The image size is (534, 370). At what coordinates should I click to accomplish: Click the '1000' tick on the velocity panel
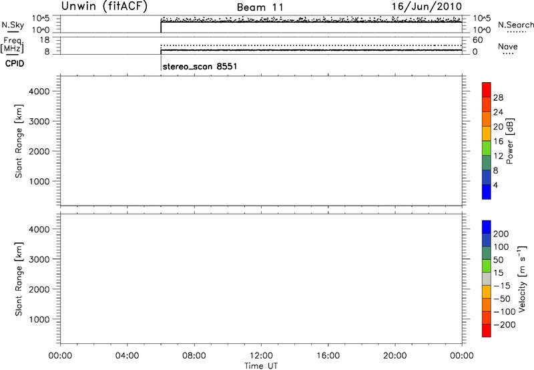click(x=39, y=319)
